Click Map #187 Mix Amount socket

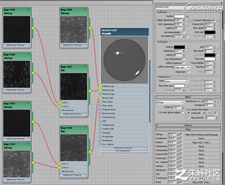click(59, 110)
